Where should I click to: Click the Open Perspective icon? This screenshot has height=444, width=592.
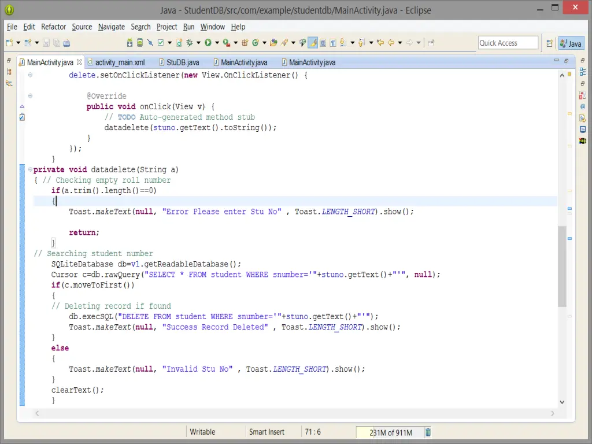(x=550, y=43)
